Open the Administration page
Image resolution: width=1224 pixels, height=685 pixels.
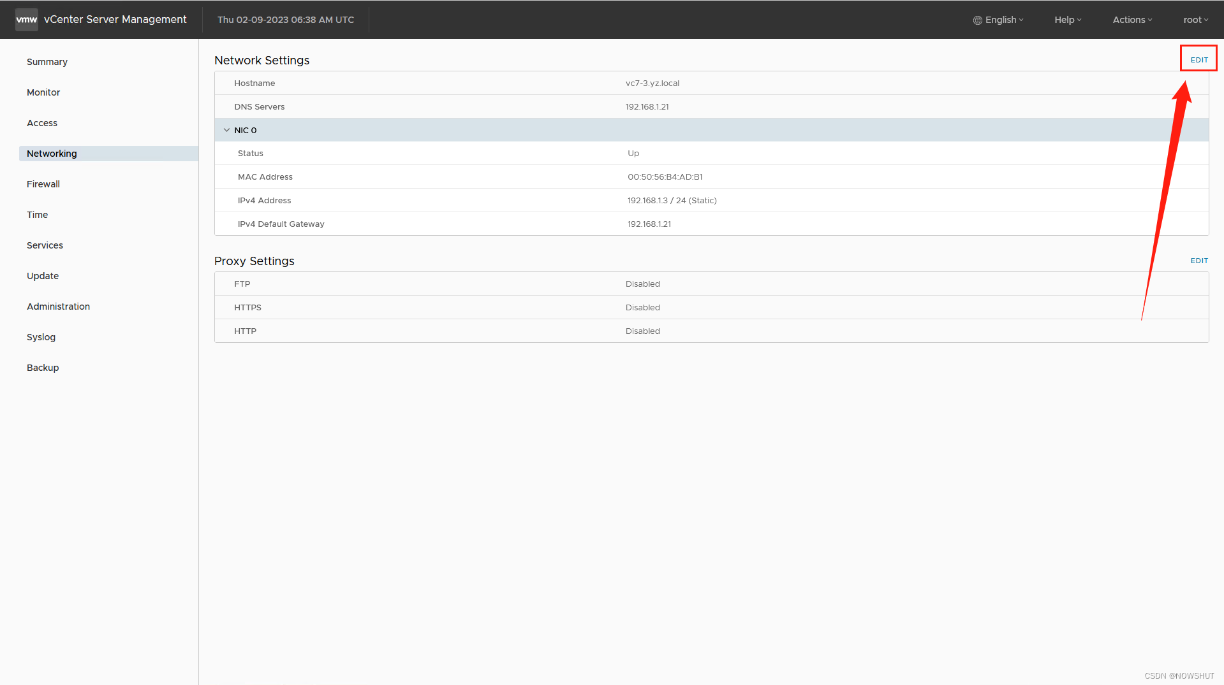59,306
